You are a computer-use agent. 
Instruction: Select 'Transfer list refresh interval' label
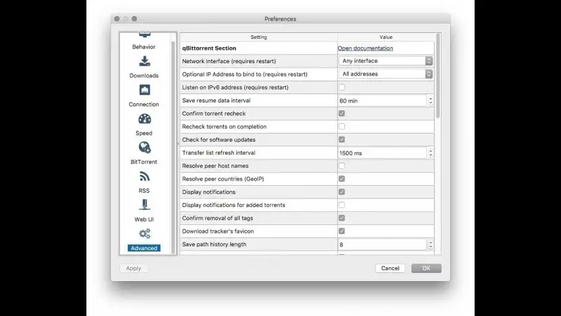(219, 153)
